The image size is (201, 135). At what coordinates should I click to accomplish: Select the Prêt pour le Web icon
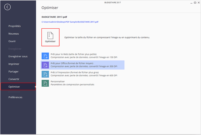pyautogui.click(x=45, y=56)
